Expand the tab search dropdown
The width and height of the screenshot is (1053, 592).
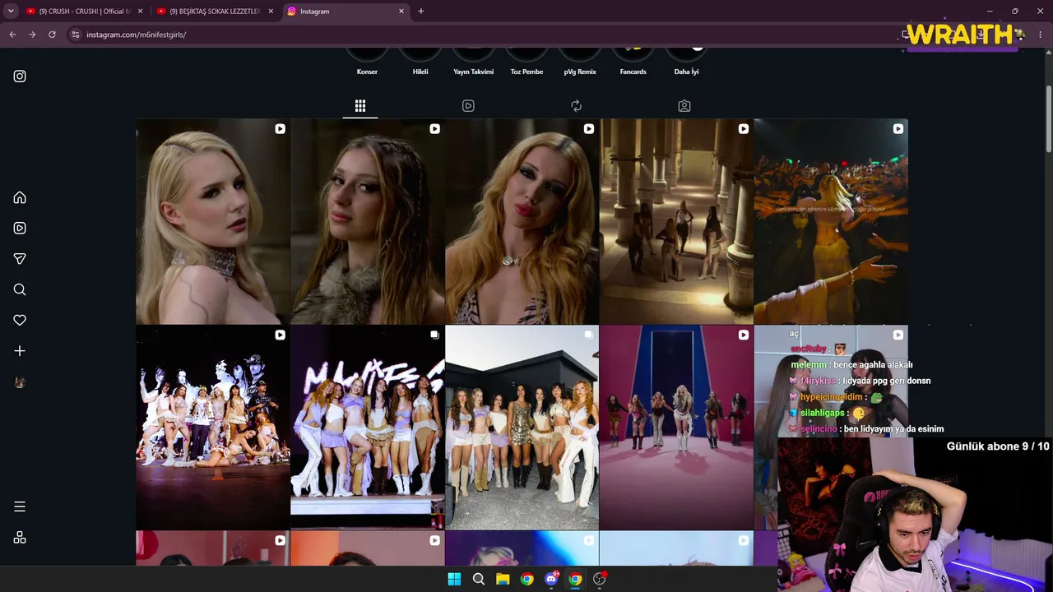pos(11,12)
